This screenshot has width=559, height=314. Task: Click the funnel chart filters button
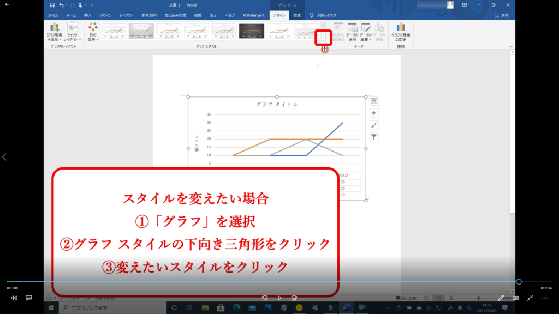374,137
